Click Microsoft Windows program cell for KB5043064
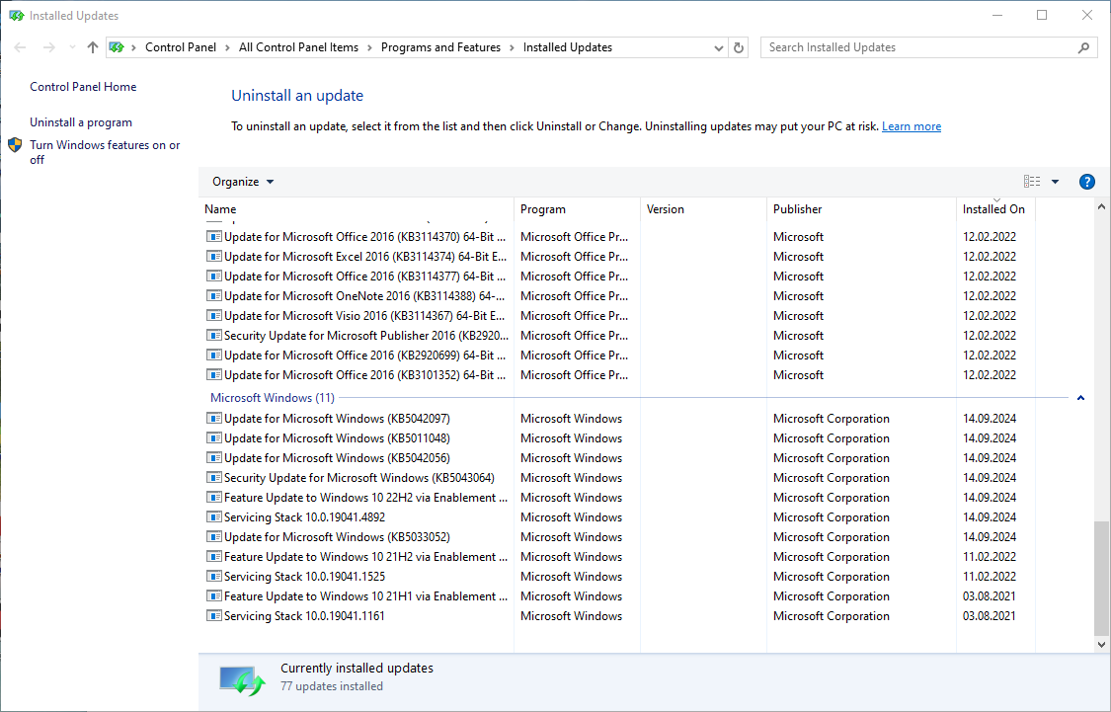 coord(571,478)
